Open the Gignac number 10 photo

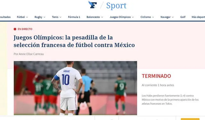76,88
